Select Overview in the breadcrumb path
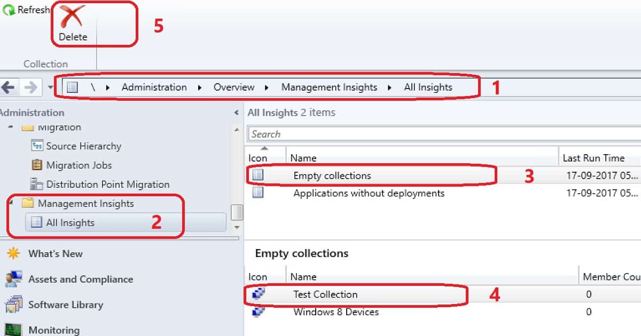The height and width of the screenshot is (336, 641). [x=234, y=87]
